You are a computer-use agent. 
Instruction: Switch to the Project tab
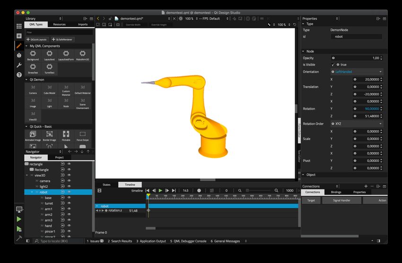pyautogui.click(x=59, y=158)
